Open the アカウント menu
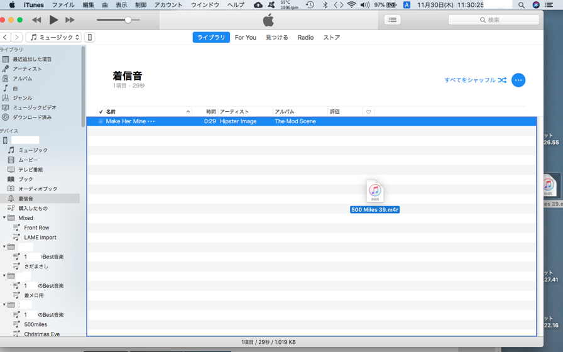563x352 pixels. pos(168,5)
